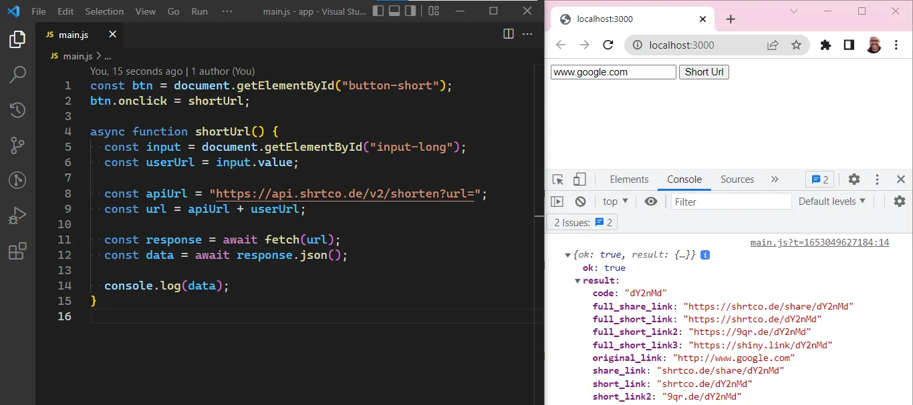913x405 pixels.
Task: Open the Selection menu
Action: tap(104, 11)
